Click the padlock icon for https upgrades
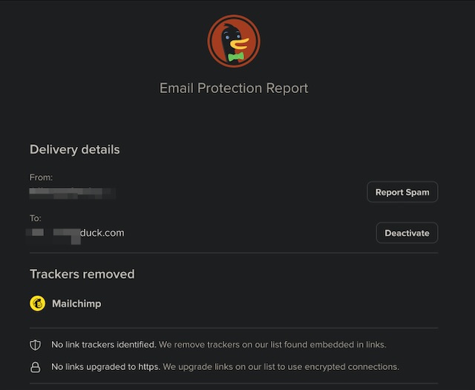 (x=35, y=367)
